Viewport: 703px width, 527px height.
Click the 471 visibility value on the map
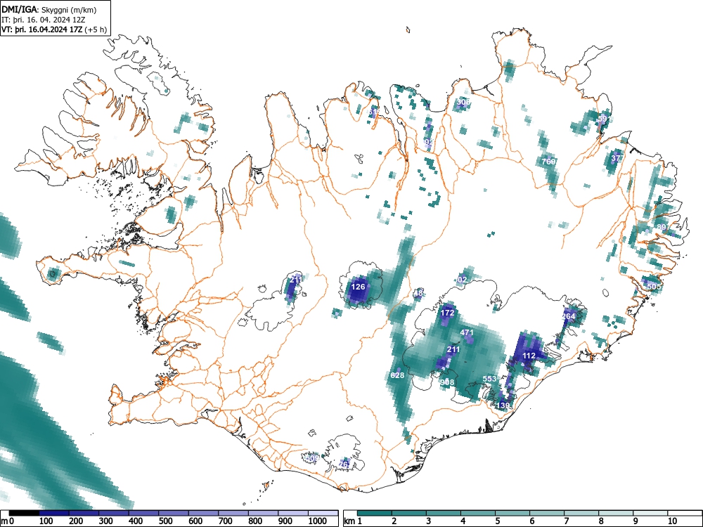(x=467, y=332)
